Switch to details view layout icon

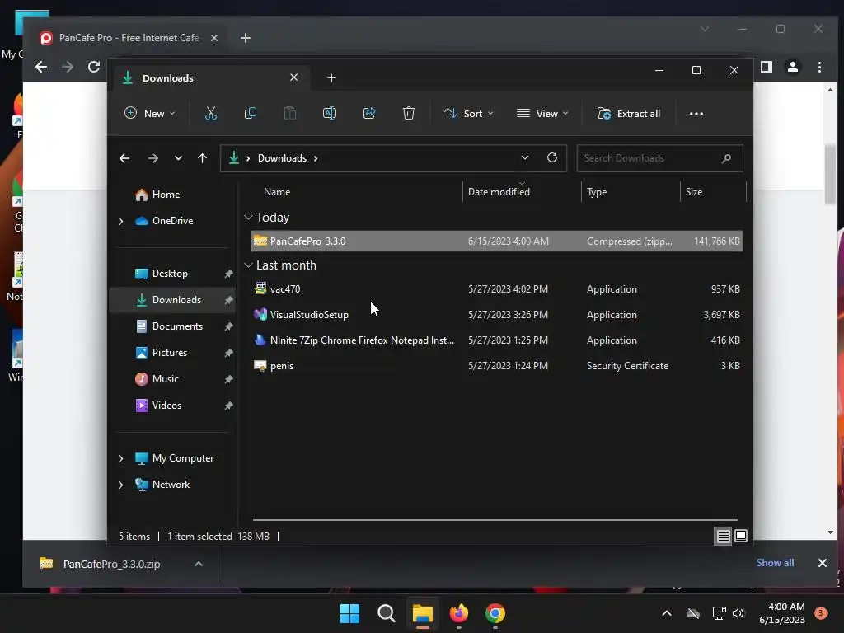723,536
